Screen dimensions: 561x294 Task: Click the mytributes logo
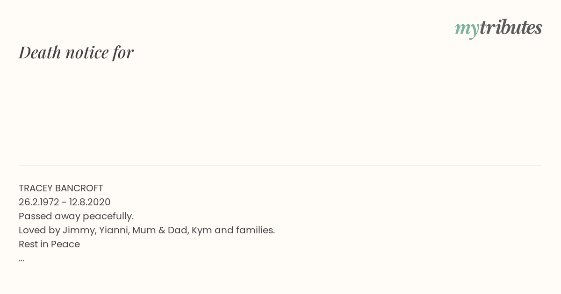498,28
